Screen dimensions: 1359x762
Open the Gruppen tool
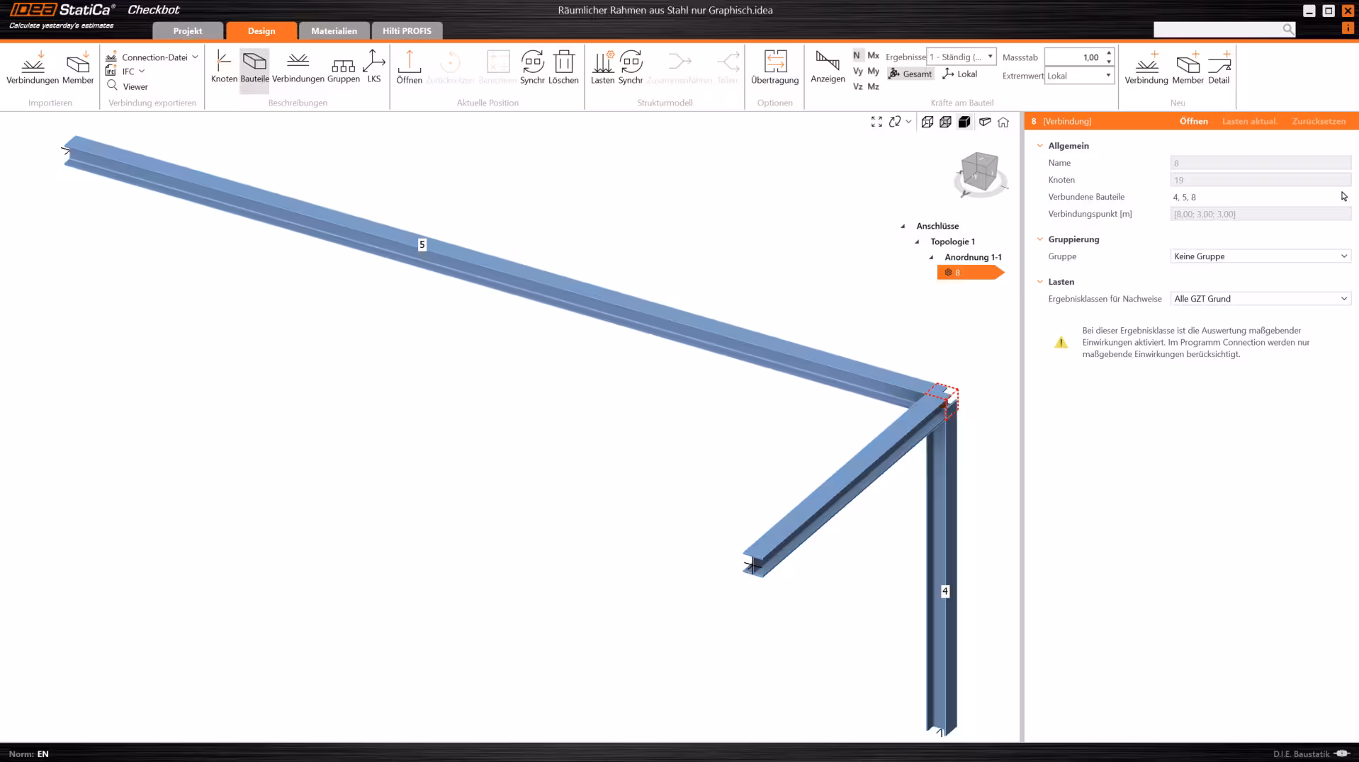[x=343, y=67]
